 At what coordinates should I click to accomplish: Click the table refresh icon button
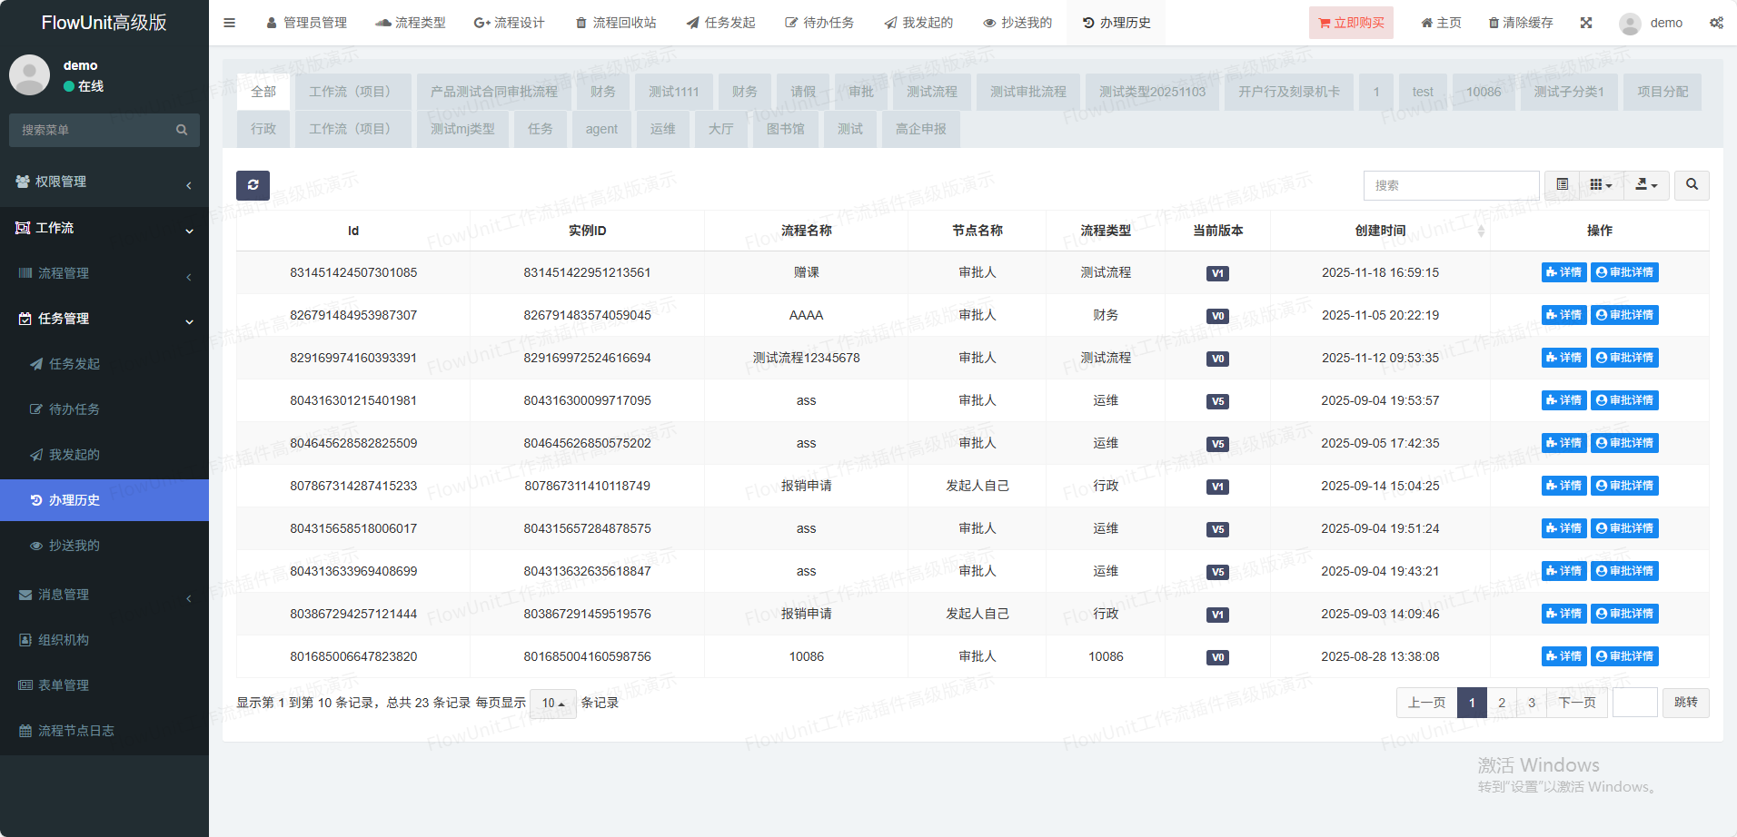[253, 185]
